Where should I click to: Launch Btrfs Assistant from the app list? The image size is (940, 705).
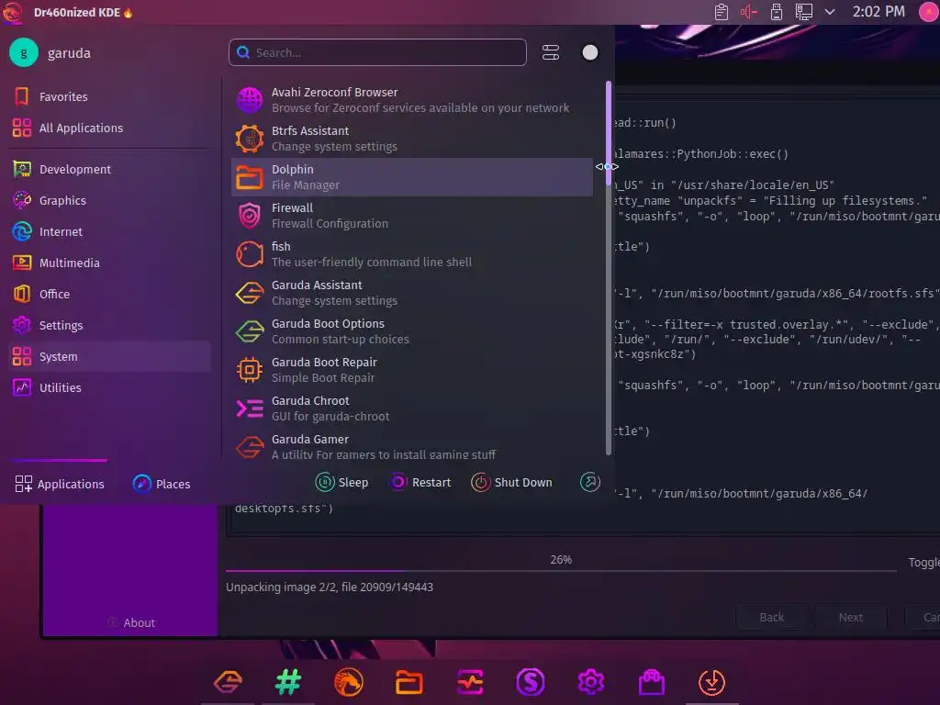click(412, 139)
